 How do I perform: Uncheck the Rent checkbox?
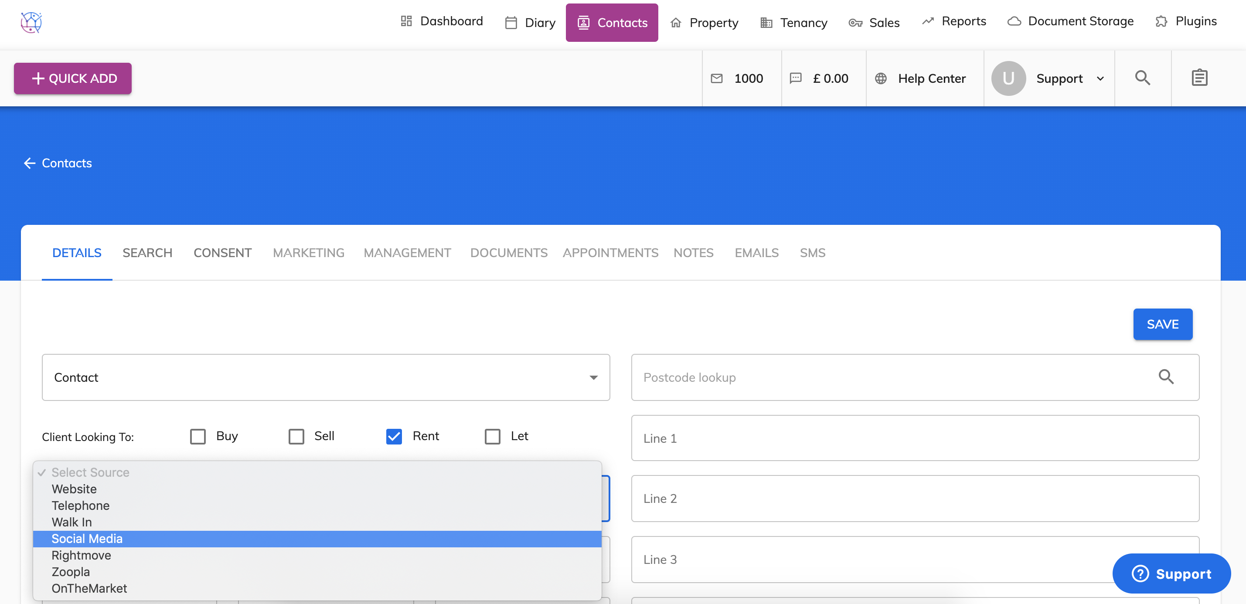[394, 436]
